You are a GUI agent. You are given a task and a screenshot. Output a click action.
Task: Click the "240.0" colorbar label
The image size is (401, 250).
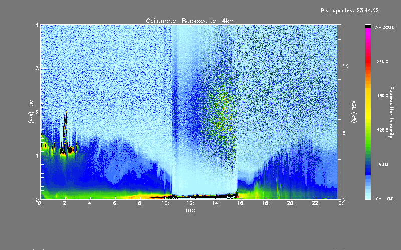pos(383,61)
